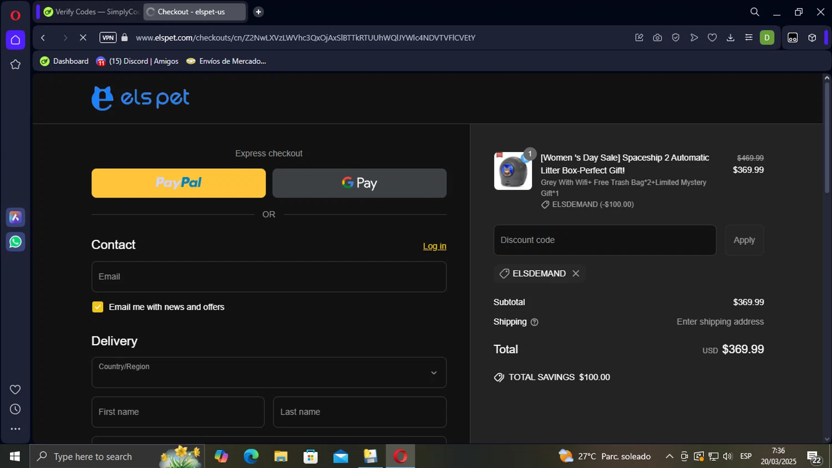Open Windows Start menu
The width and height of the screenshot is (832, 468).
click(15, 456)
